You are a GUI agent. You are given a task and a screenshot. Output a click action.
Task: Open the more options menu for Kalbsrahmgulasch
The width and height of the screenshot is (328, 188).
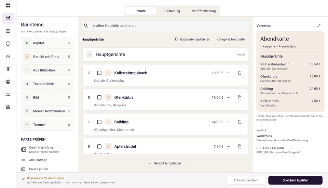click(x=229, y=73)
